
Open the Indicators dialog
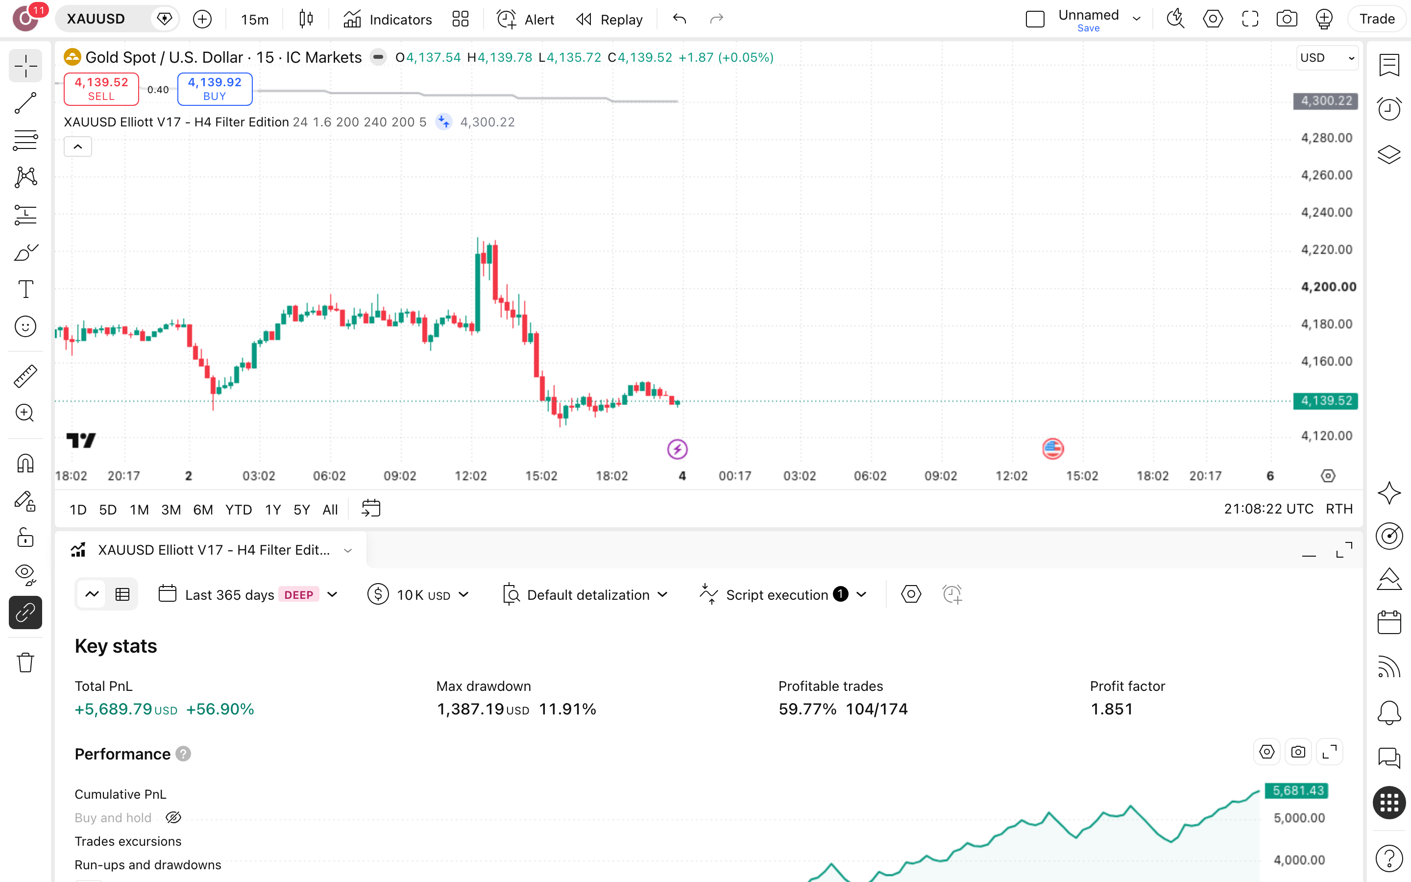(x=387, y=19)
